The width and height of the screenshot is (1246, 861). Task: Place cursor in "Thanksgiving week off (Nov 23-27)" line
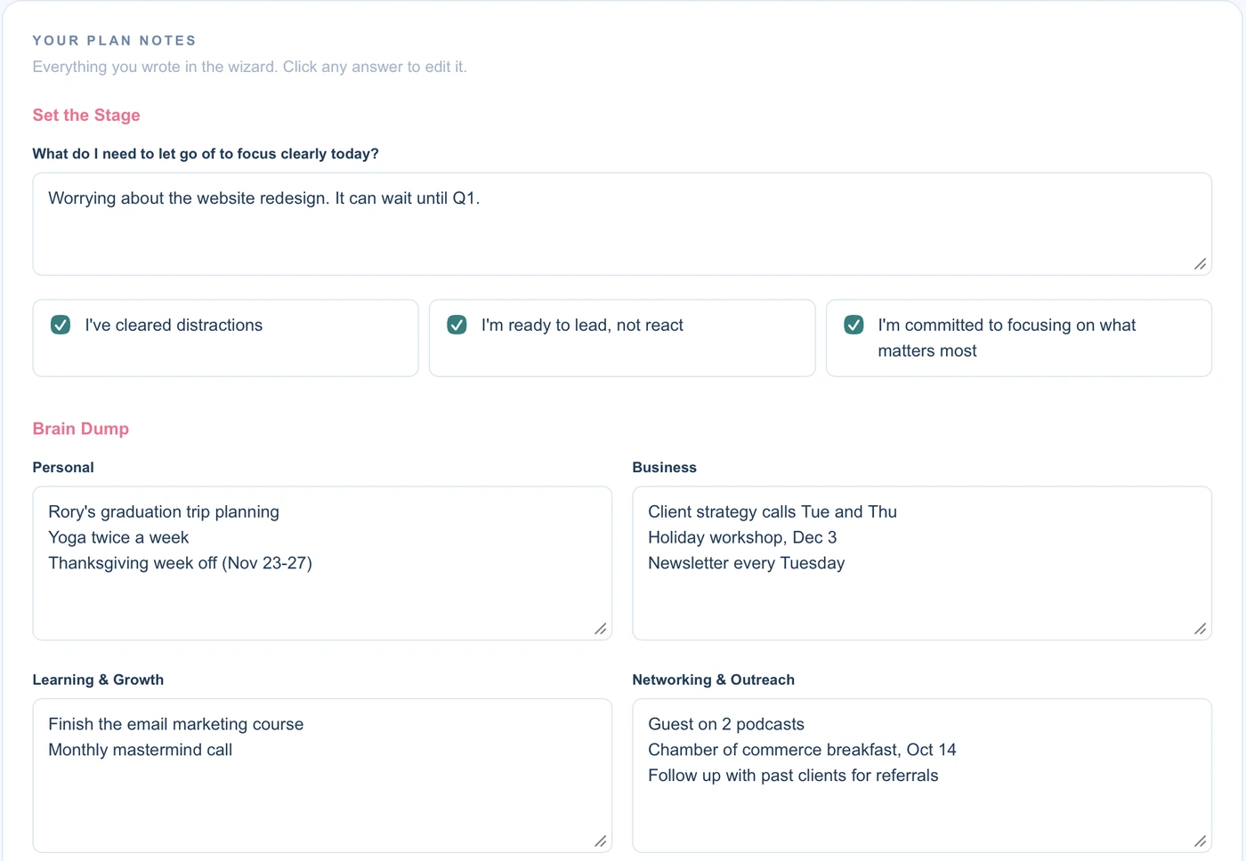click(x=180, y=564)
